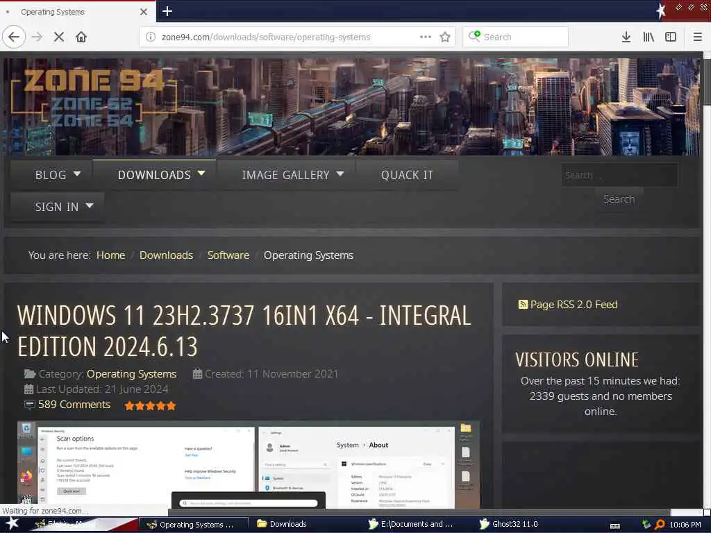Image resolution: width=711 pixels, height=533 pixels.
Task: Click the orange magnifier tray icon
Action: click(x=660, y=525)
